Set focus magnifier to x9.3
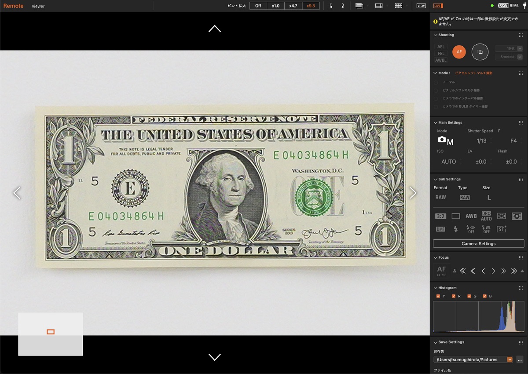Image resolution: width=528 pixels, height=374 pixels. pyautogui.click(x=311, y=6)
